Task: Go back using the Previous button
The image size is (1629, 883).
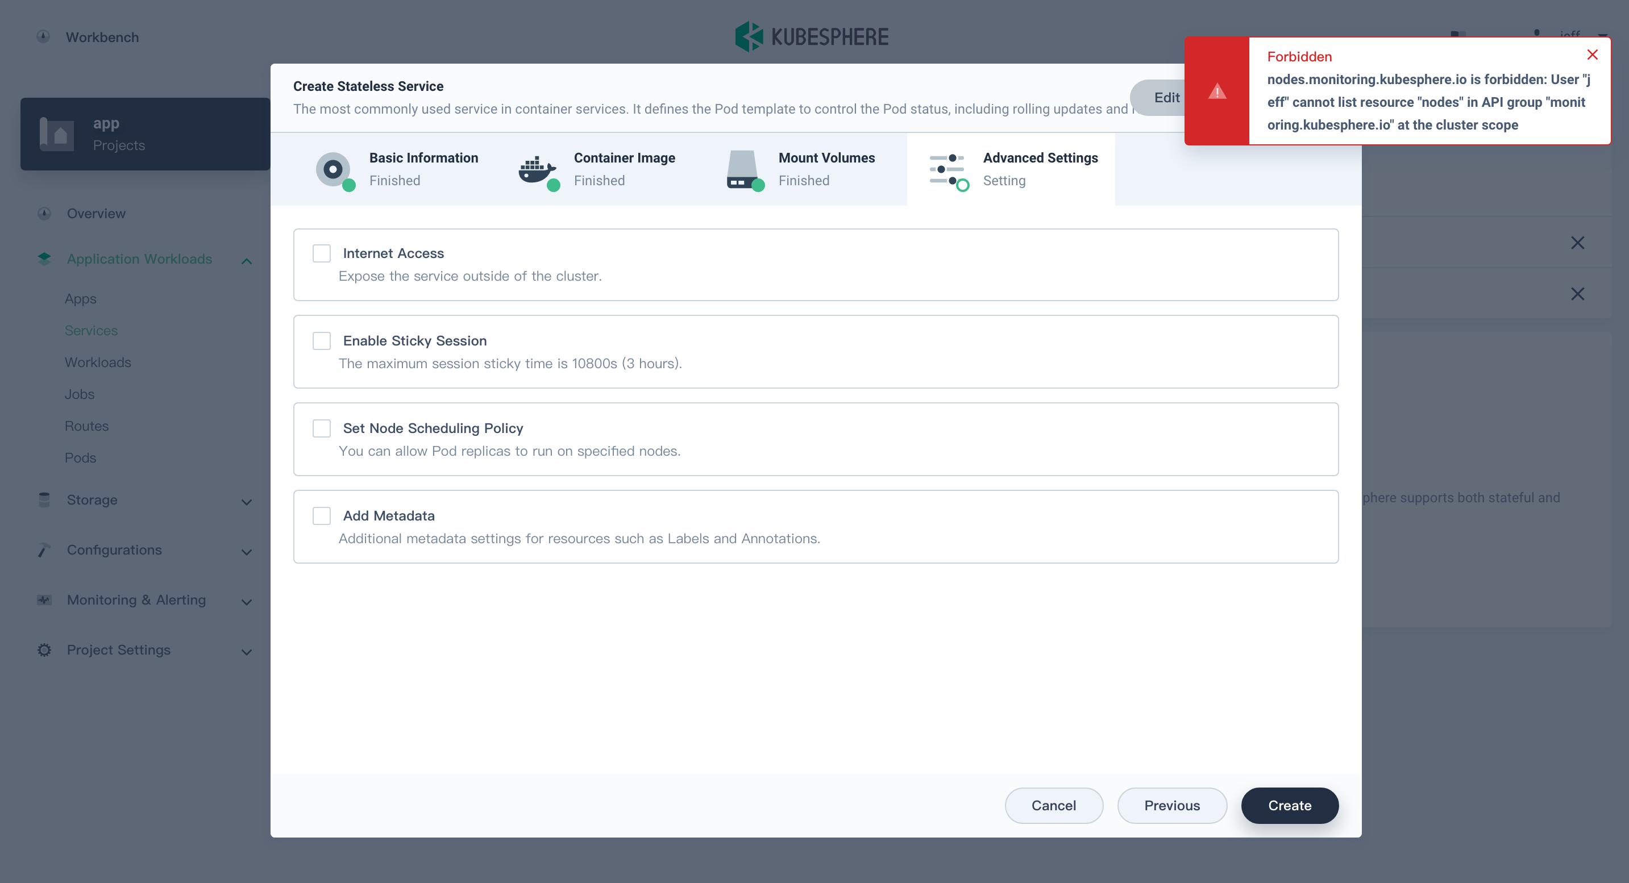Action: click(1172, 805)
